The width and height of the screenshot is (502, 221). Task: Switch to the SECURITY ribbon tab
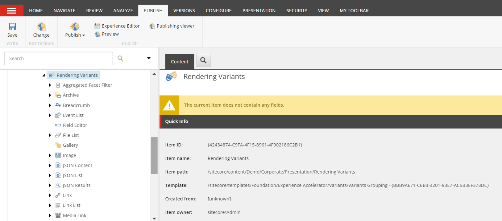coord(297,10)
